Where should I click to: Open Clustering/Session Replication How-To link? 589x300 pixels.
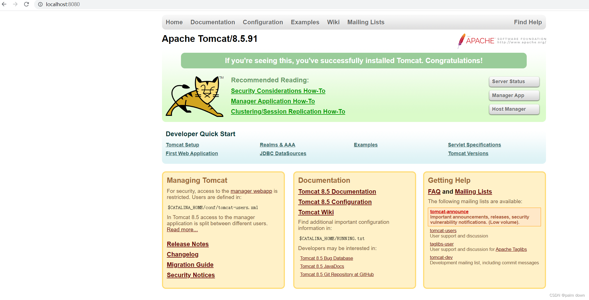point(288,112)
